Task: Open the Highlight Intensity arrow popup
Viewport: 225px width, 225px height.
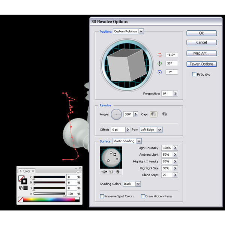Action: click(x=175, y=161)
